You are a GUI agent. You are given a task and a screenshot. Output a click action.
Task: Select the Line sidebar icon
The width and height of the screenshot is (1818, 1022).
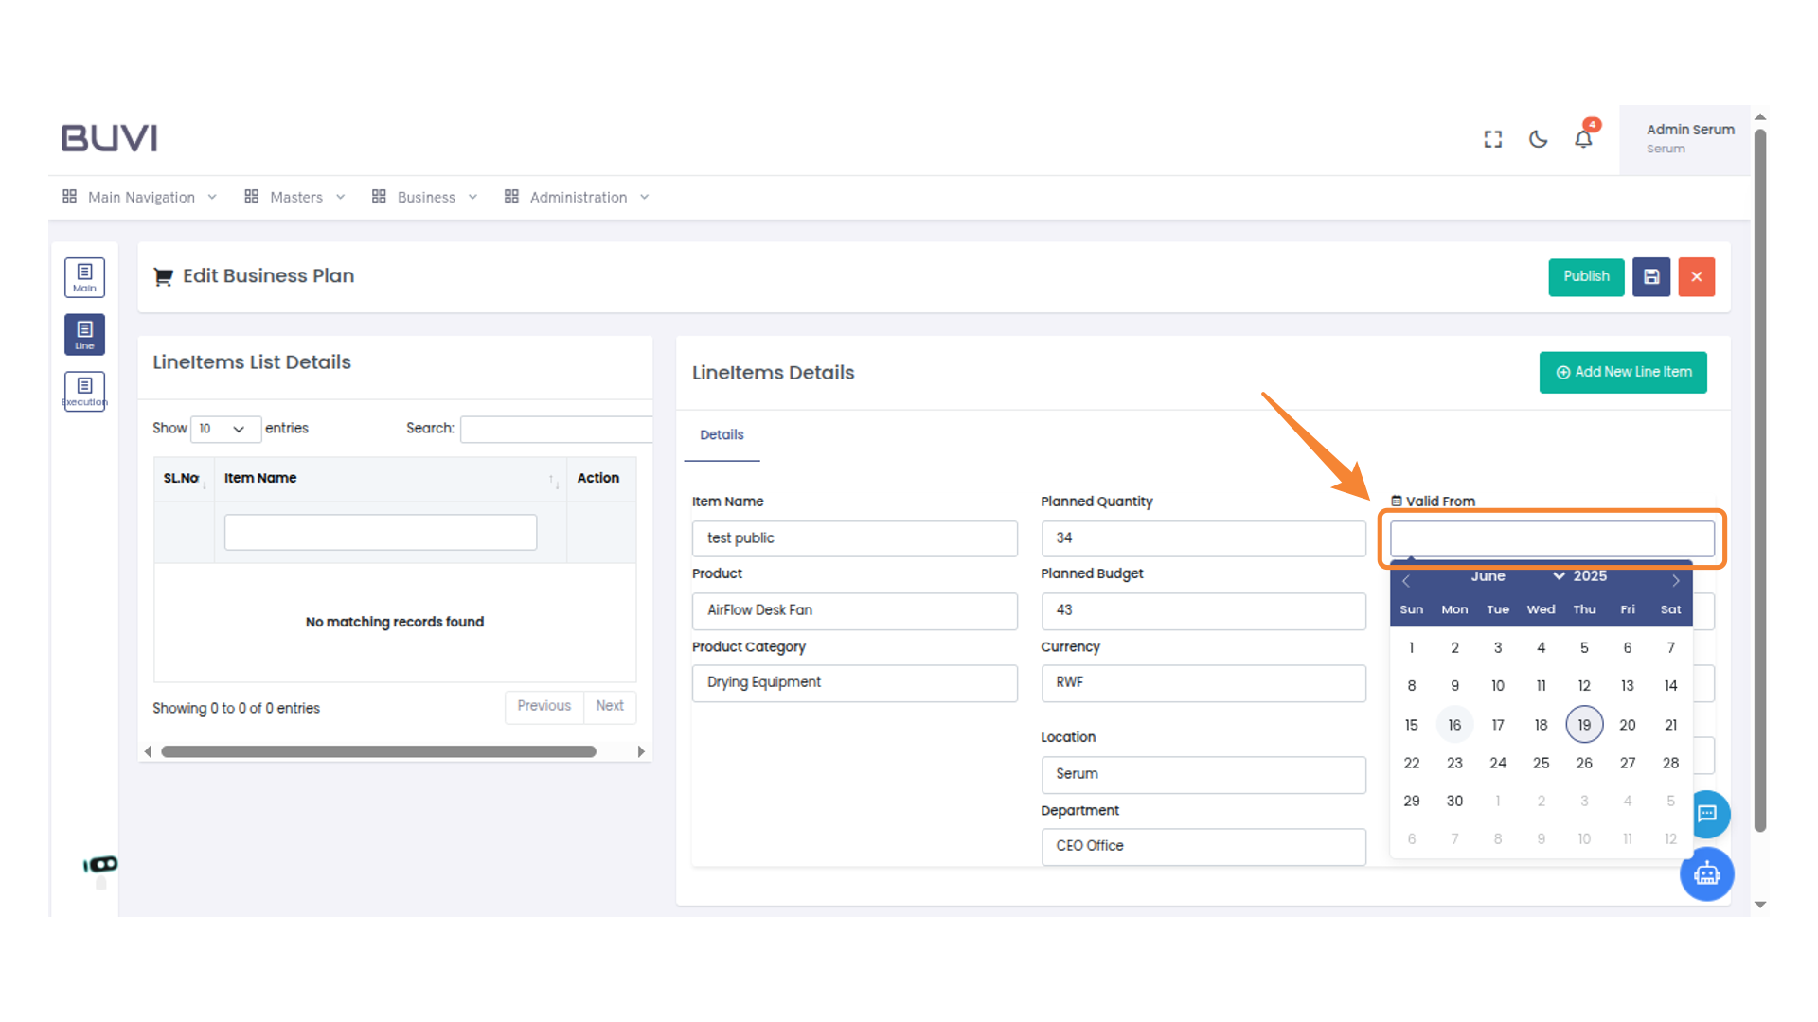pyautogui.click(x=84, y=334)
